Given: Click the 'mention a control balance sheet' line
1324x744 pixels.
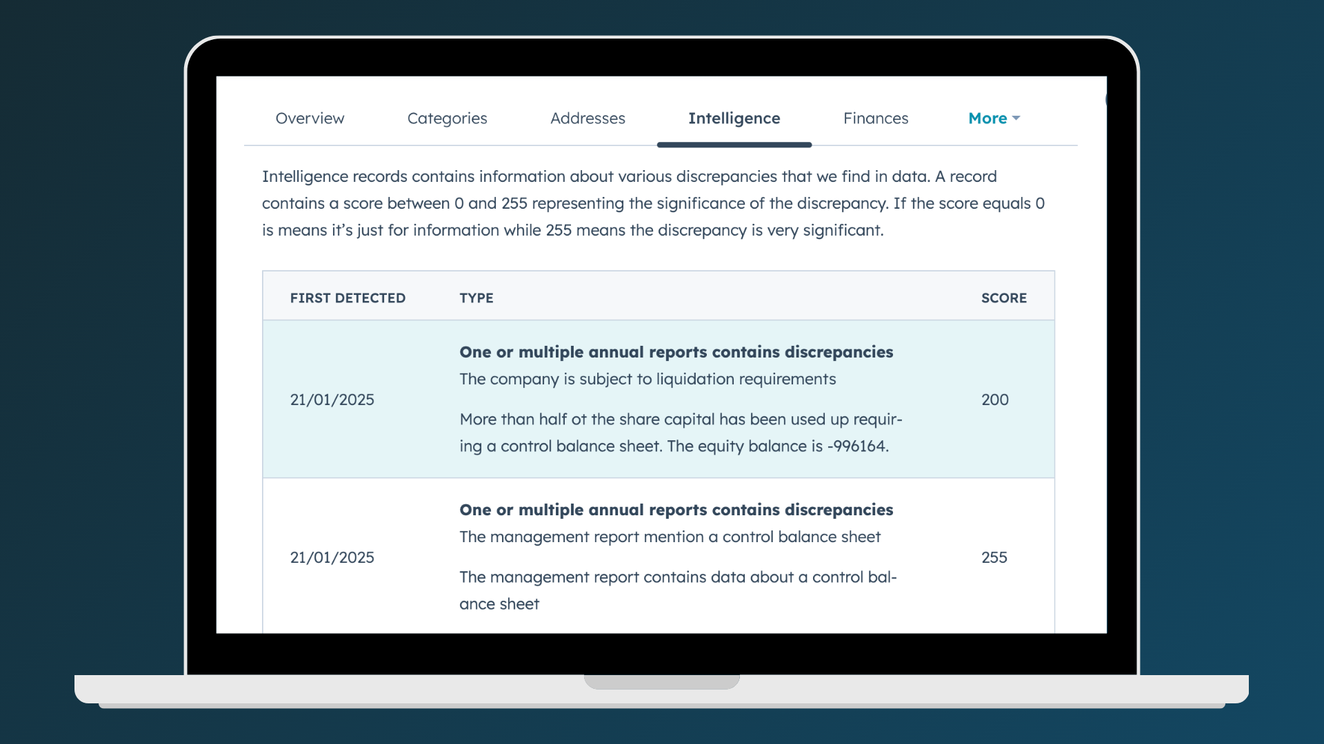Looking at the screenshot, I should (x=670, y=537).
